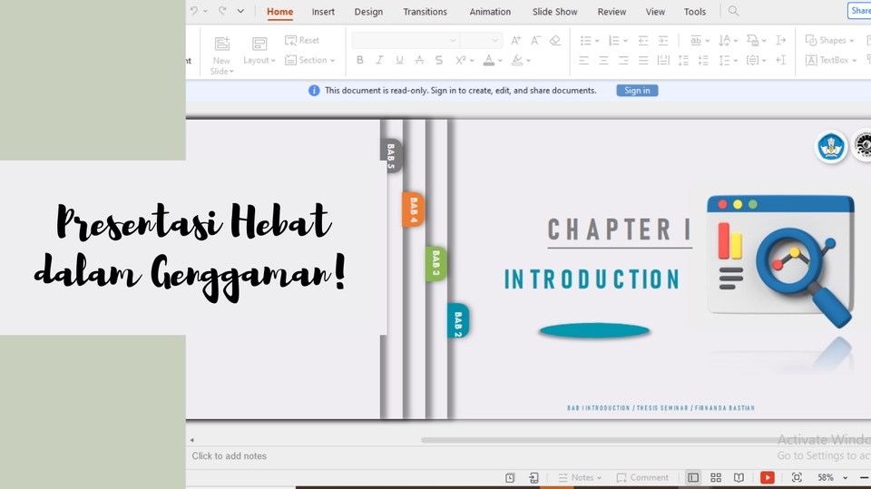Click the Comment button in status bar

[642, 477]
